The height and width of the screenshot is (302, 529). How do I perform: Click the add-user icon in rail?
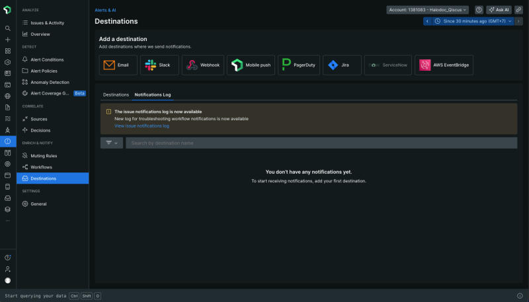(x=8, y=269)
